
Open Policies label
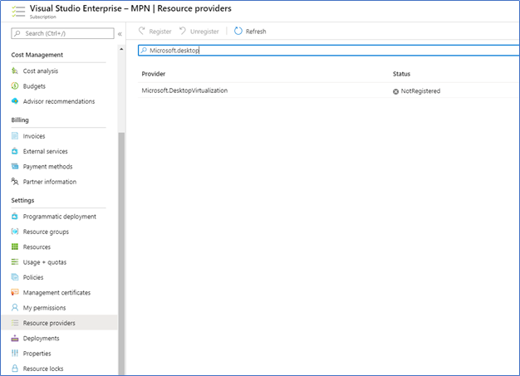coord(33,277)
